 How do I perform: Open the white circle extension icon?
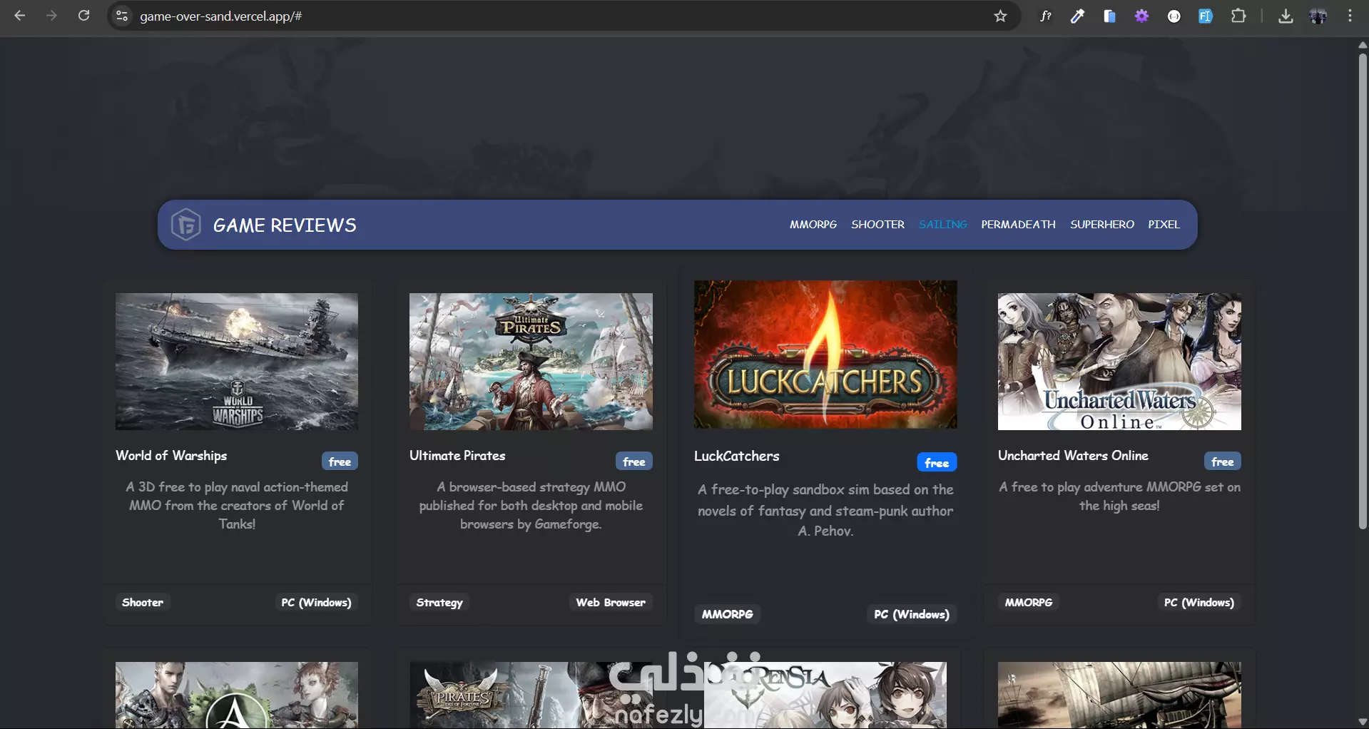coord(1174,16)
